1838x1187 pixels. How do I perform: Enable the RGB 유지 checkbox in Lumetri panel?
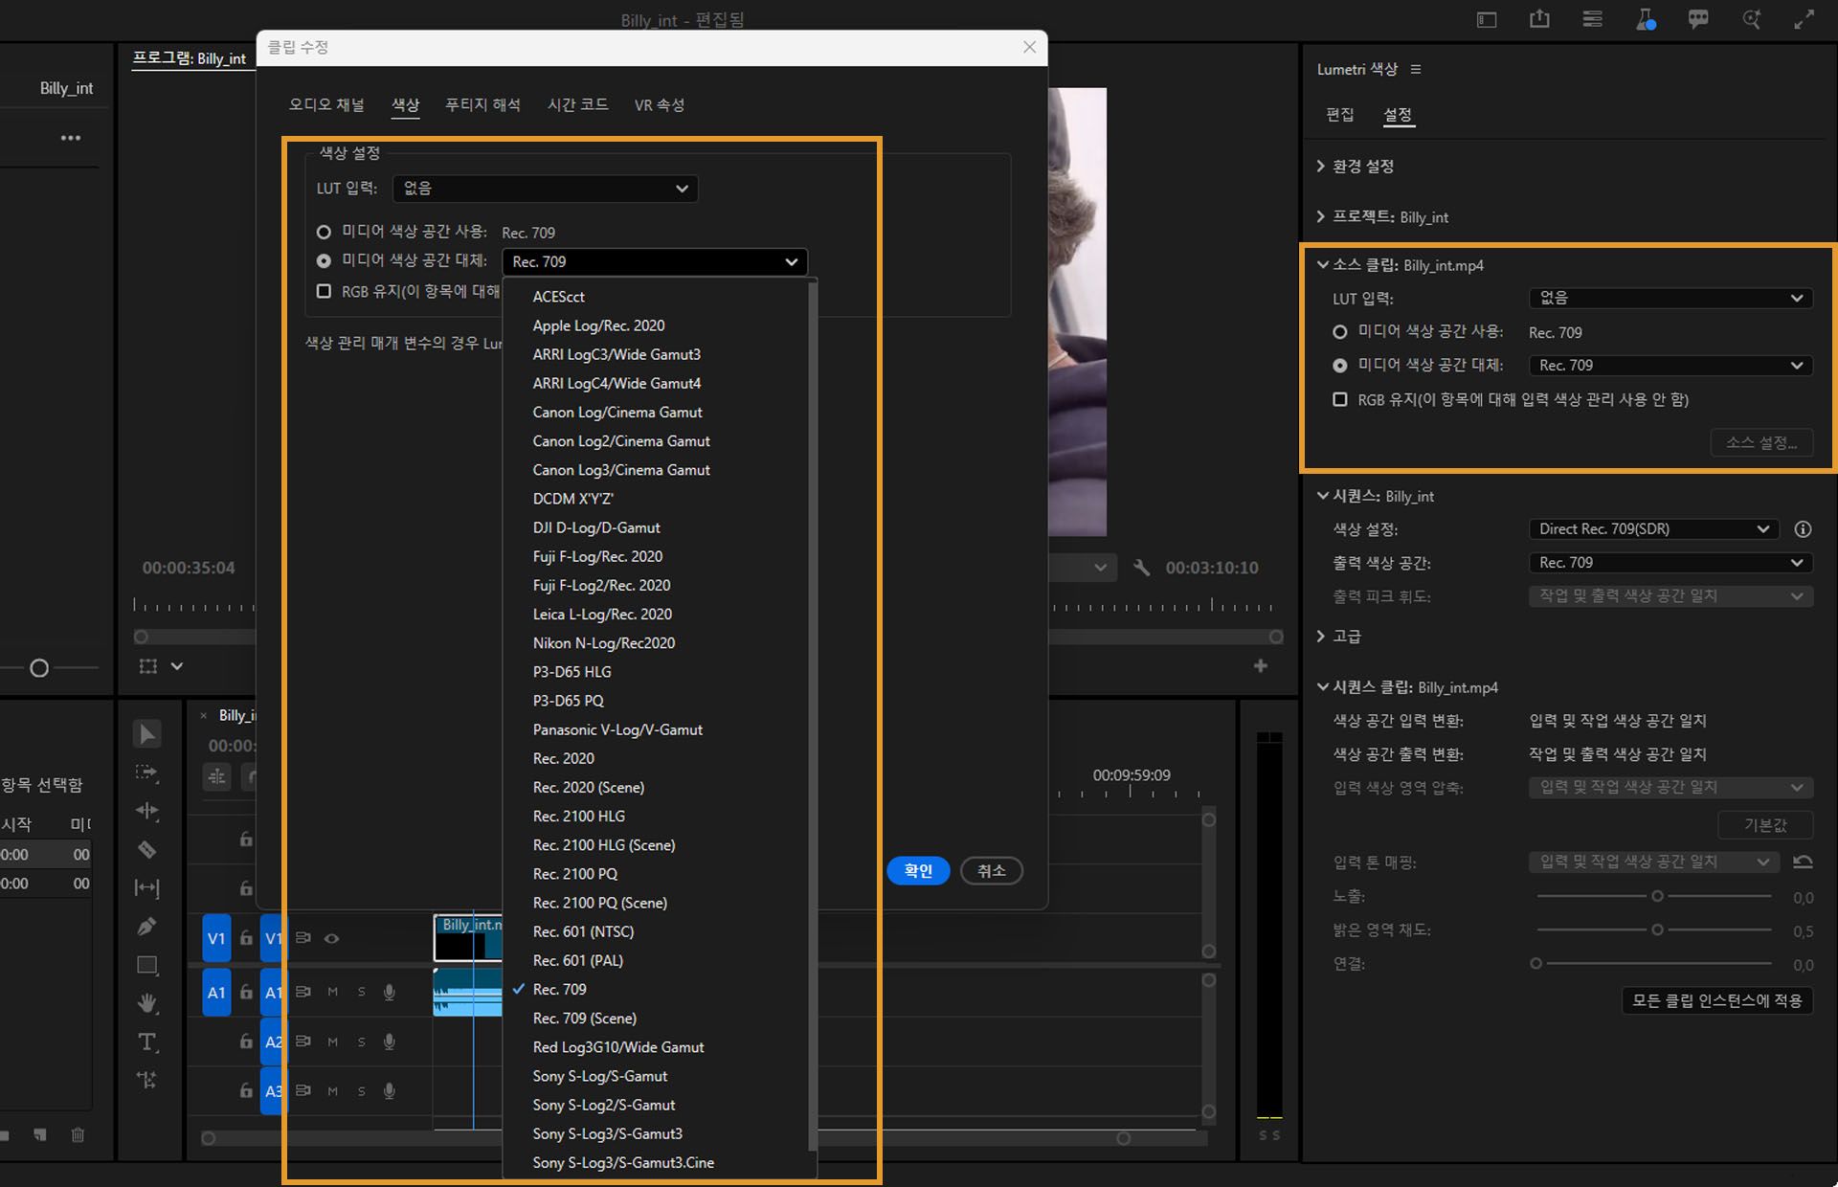coord(1339,399)
